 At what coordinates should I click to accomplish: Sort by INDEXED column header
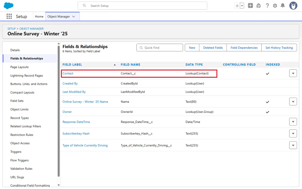[273, 65]
